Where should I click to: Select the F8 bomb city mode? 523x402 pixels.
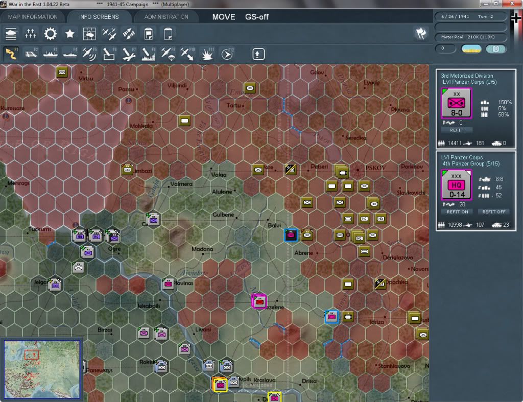pyautogui.click(x=149, y=54)
